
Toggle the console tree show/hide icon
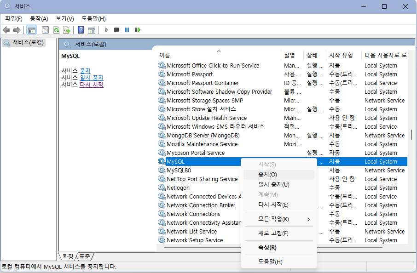32,30
